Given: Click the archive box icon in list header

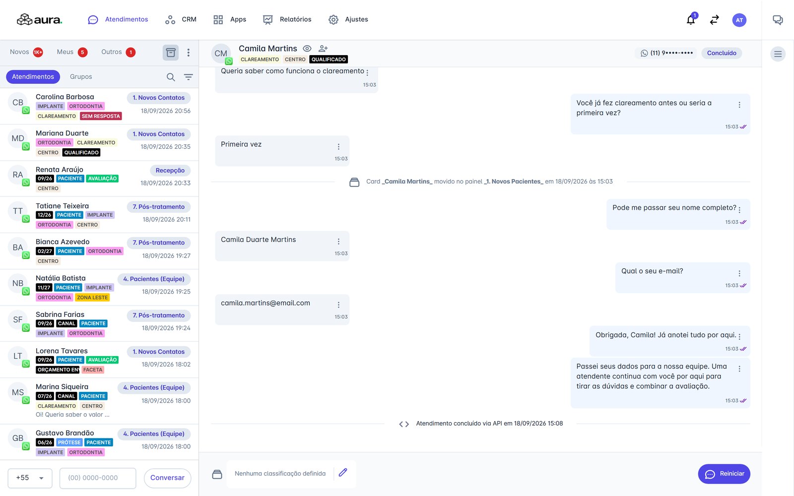Looking at the screenshot, I should pos(171,53).
